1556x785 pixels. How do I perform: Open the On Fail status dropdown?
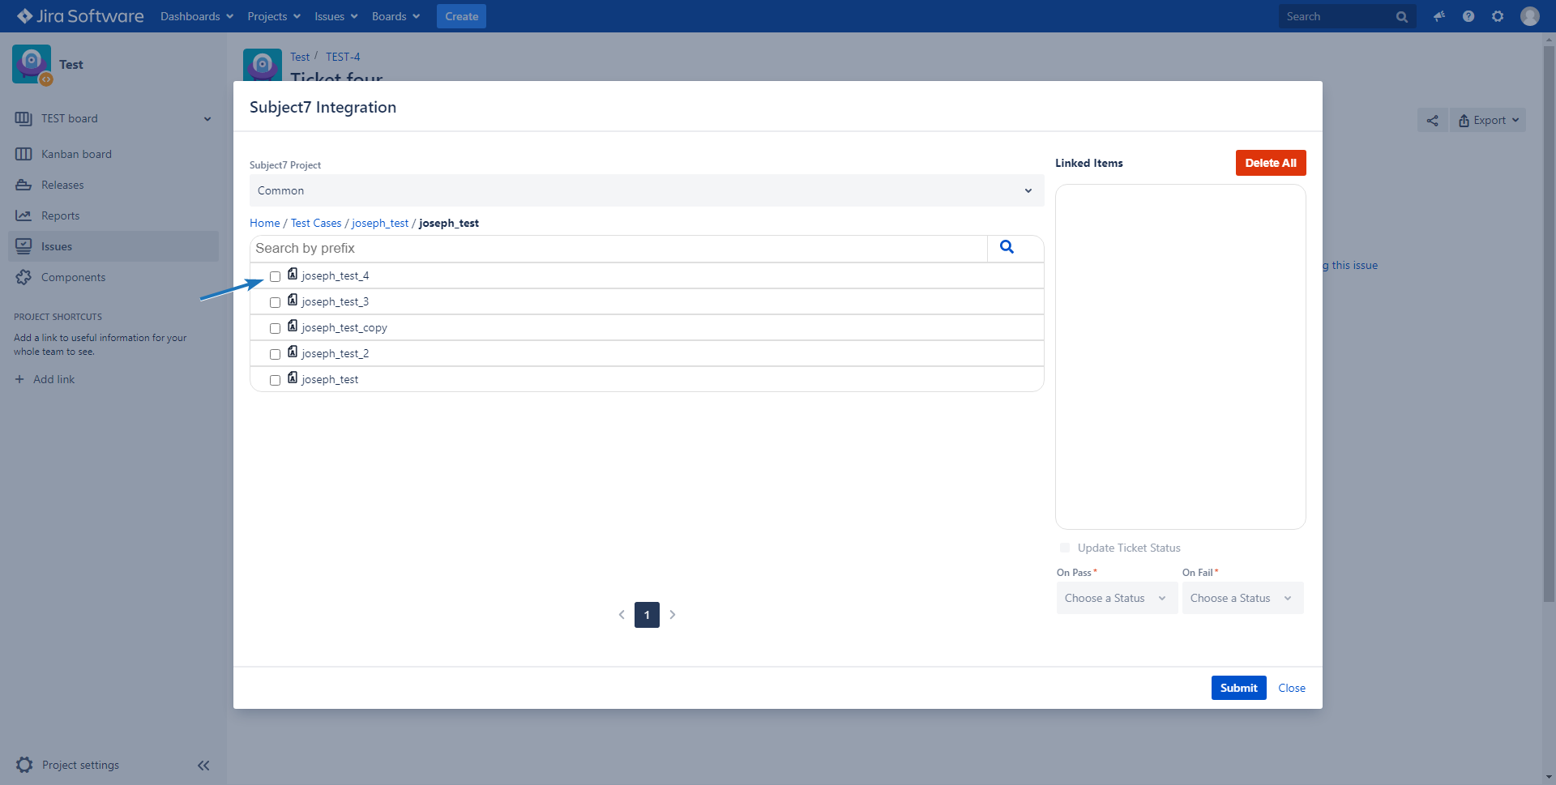(1242, 599)
